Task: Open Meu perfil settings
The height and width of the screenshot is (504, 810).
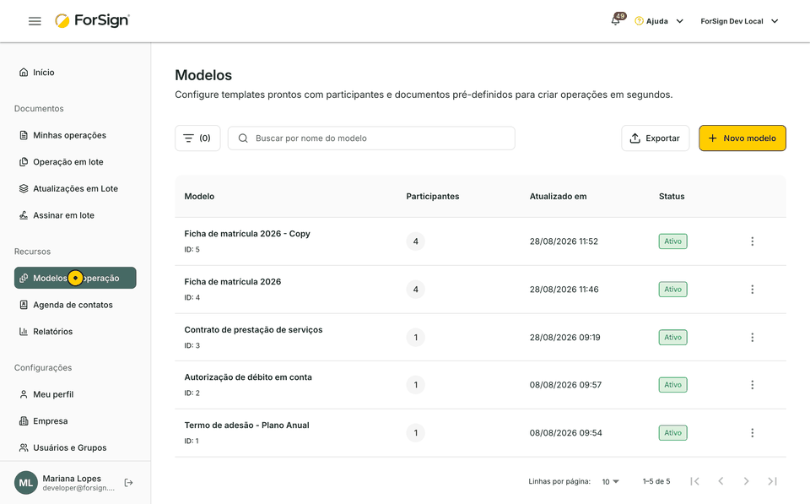Action: coord(46,394)
